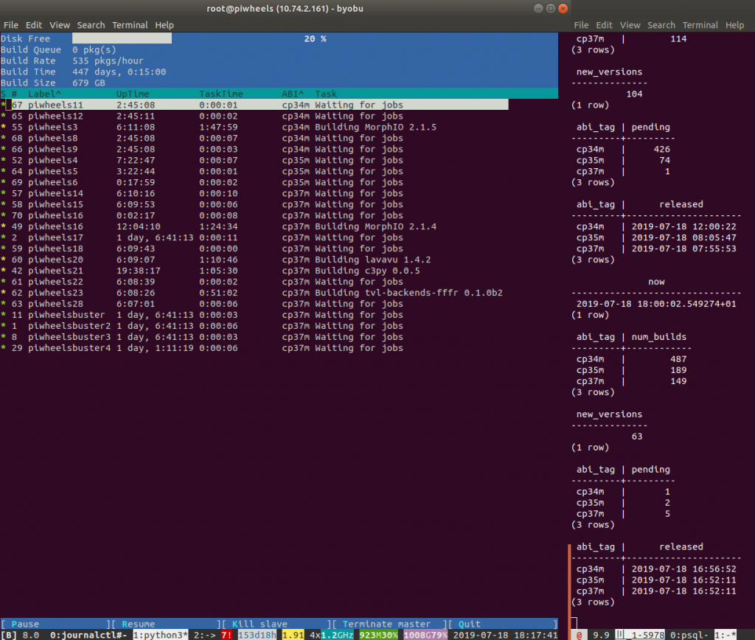Sort by the UpTime column header

[x=133, y=94]
